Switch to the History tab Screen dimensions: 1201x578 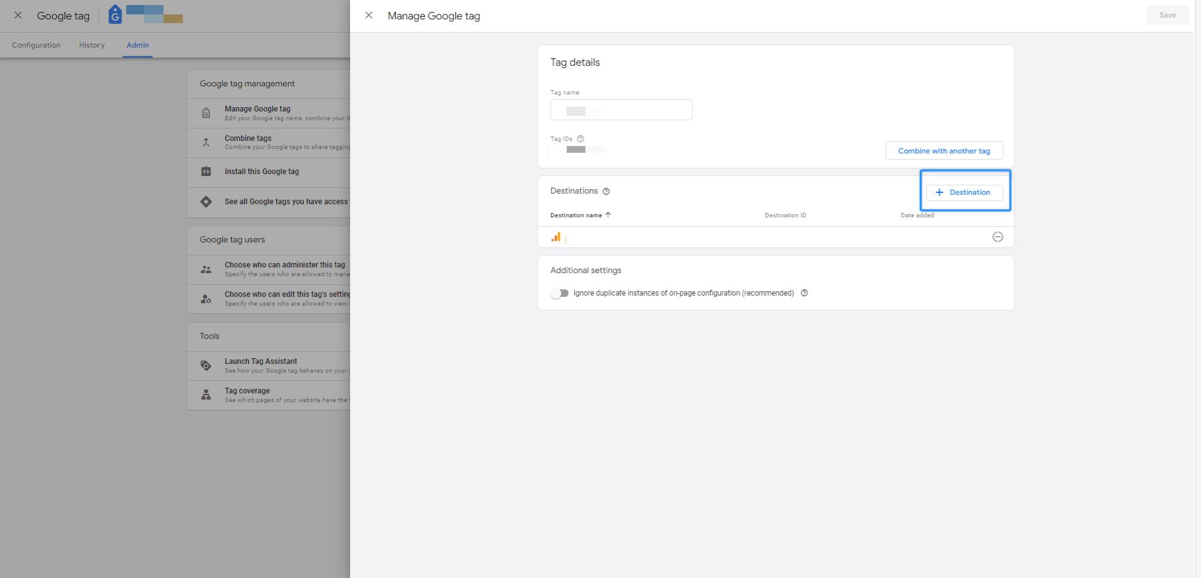pos(92,45)
